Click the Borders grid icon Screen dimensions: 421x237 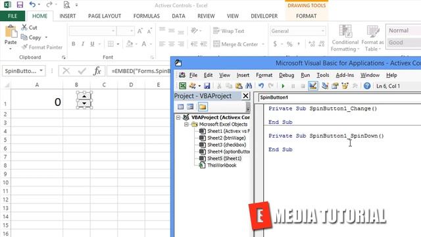click(x=111, y=44)
